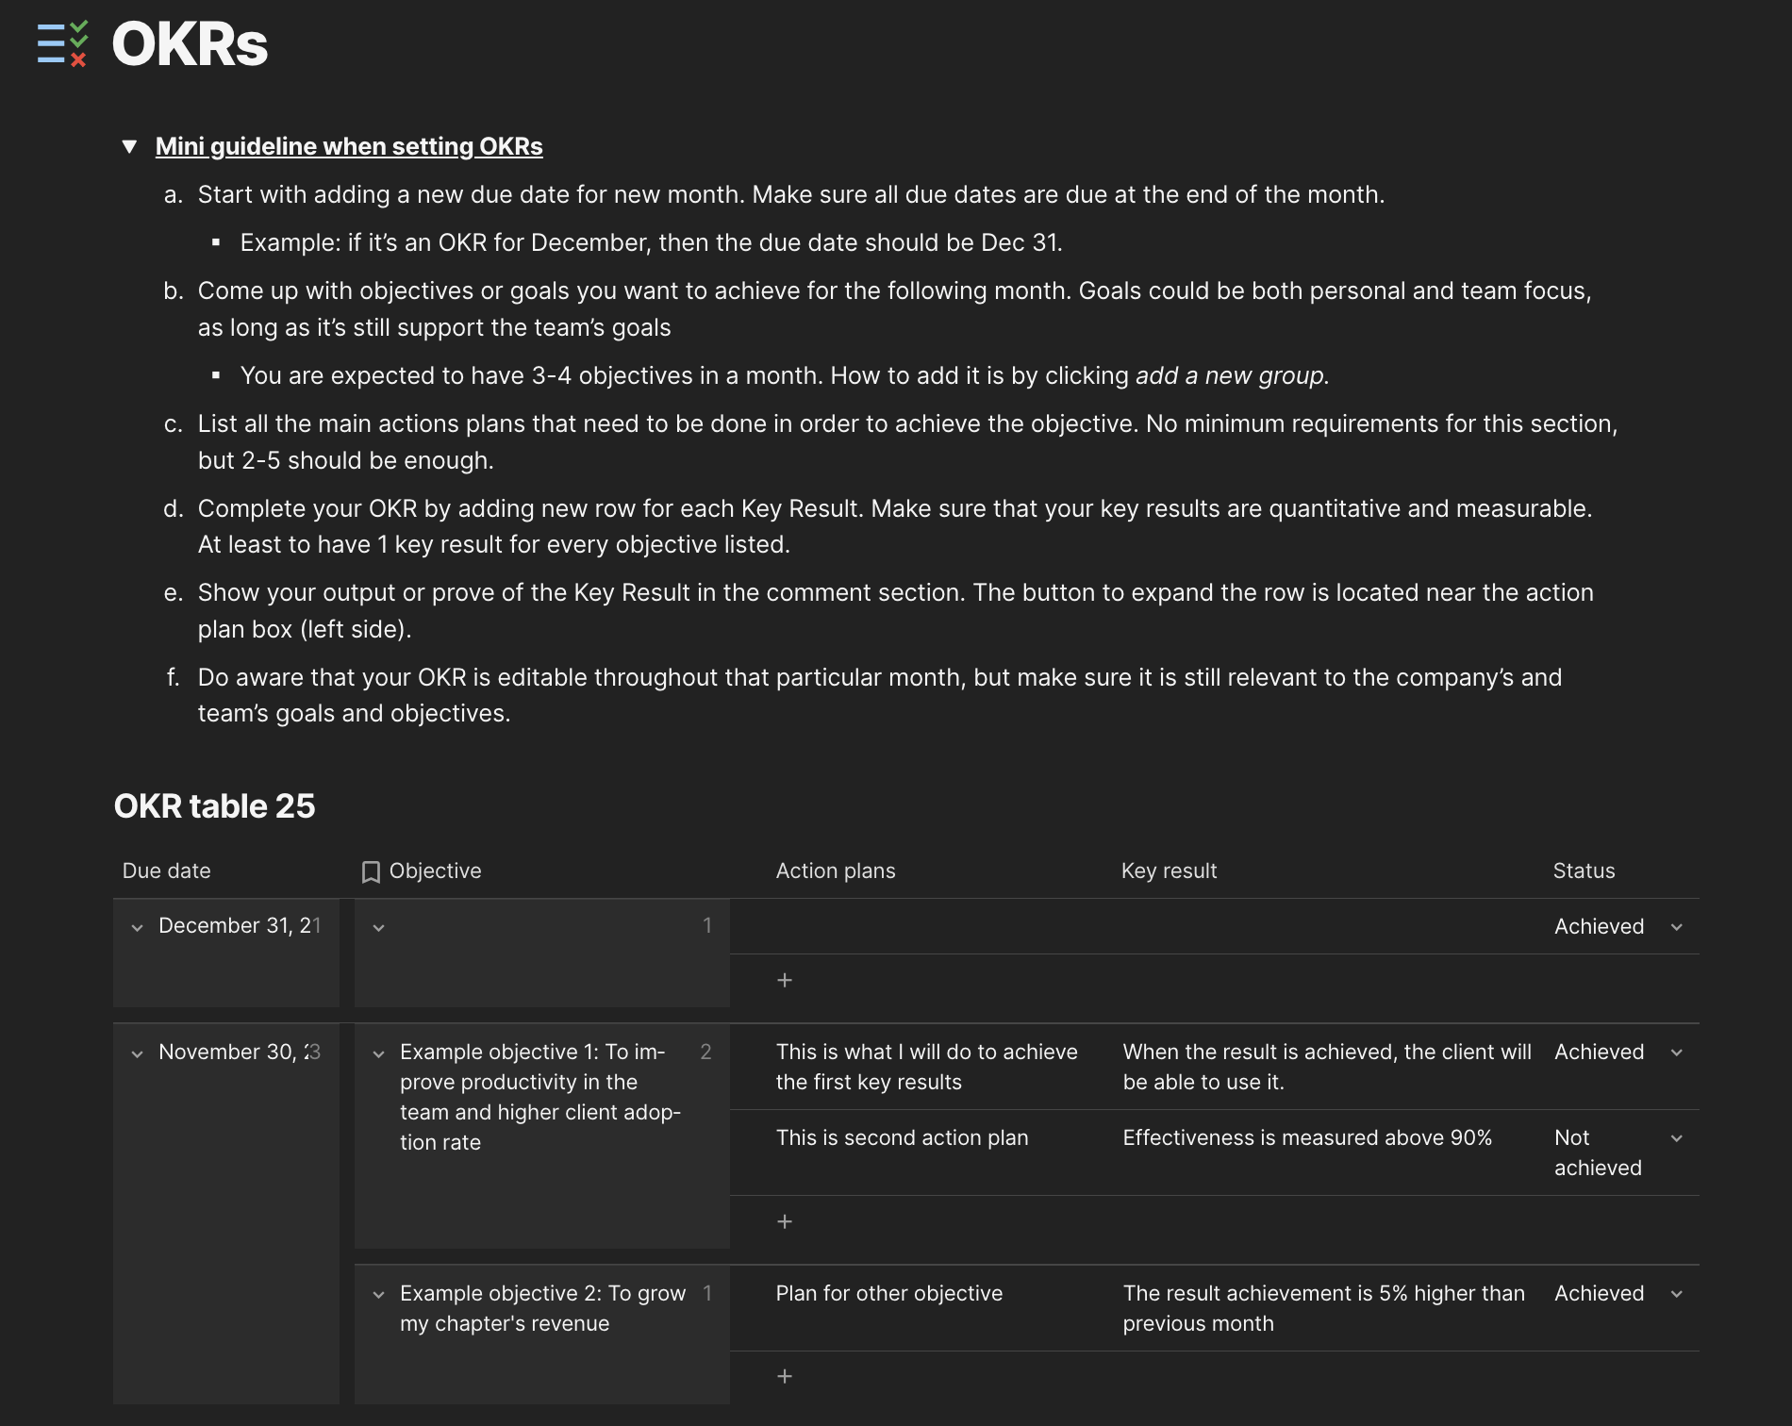Click guideline item a about adding due date
Image resolution: width=1792 pixels, height=1426 pixels.
790,194
